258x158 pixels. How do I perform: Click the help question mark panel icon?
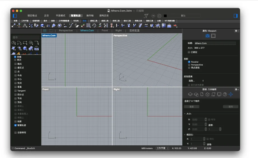(225, 95)
